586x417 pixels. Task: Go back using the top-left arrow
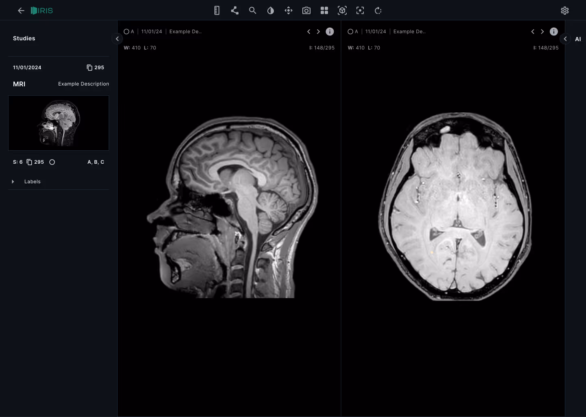click(21, 11)
